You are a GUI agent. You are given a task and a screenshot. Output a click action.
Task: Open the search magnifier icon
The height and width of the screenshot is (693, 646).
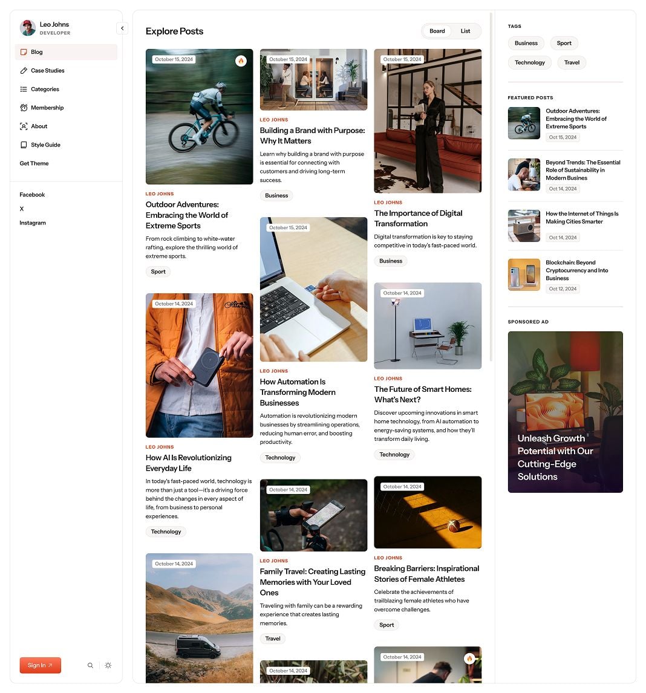point(90,665)
